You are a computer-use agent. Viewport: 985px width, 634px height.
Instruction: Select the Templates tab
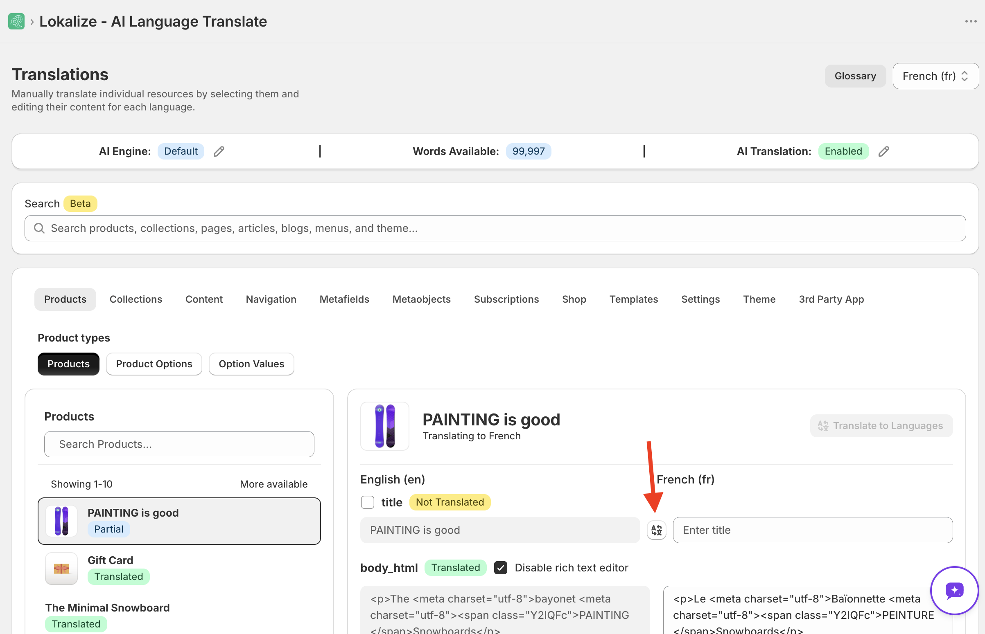[x=634, y=299]
